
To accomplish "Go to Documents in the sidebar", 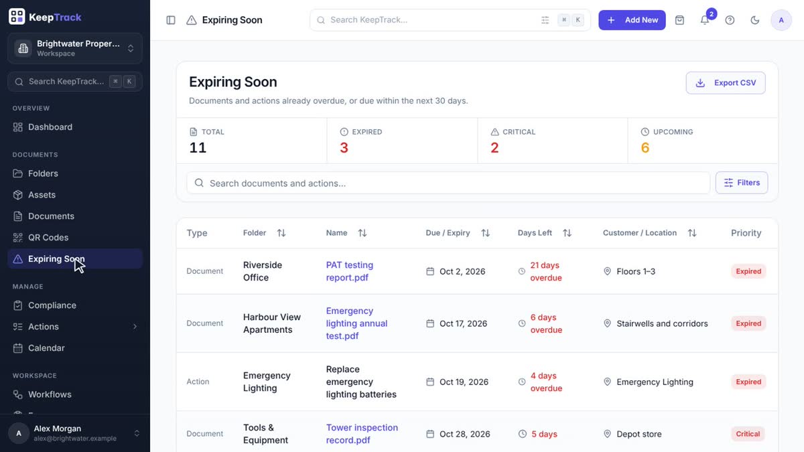I will click(x=75, y=216).
